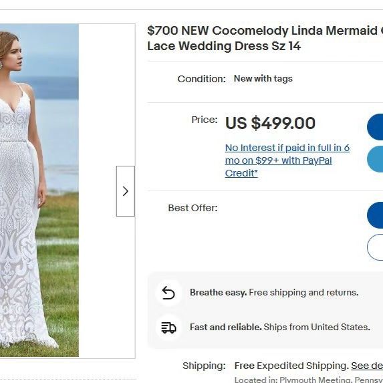Click the Shipping label

point(204,366)
